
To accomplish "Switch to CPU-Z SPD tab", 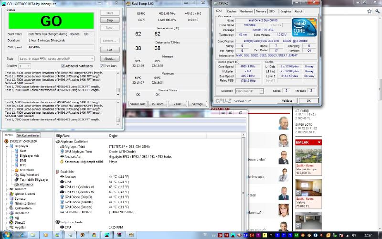I will pyautogui.click(x=272, y=11).
